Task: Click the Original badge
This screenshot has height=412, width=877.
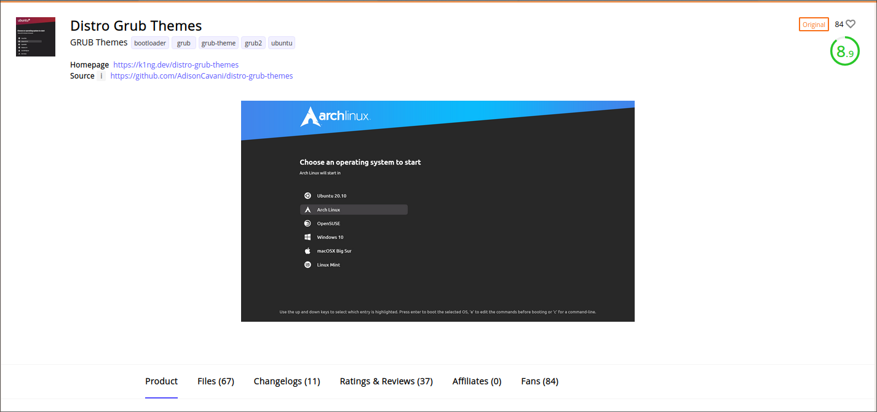Action: click(814, 25)
